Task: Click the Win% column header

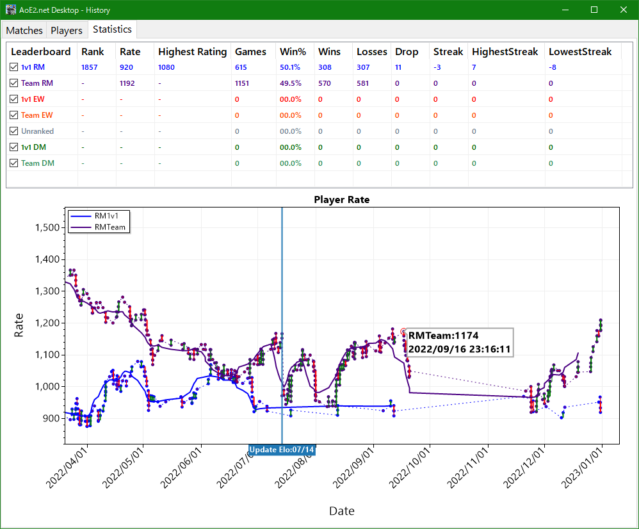Action: pos(292,52)
